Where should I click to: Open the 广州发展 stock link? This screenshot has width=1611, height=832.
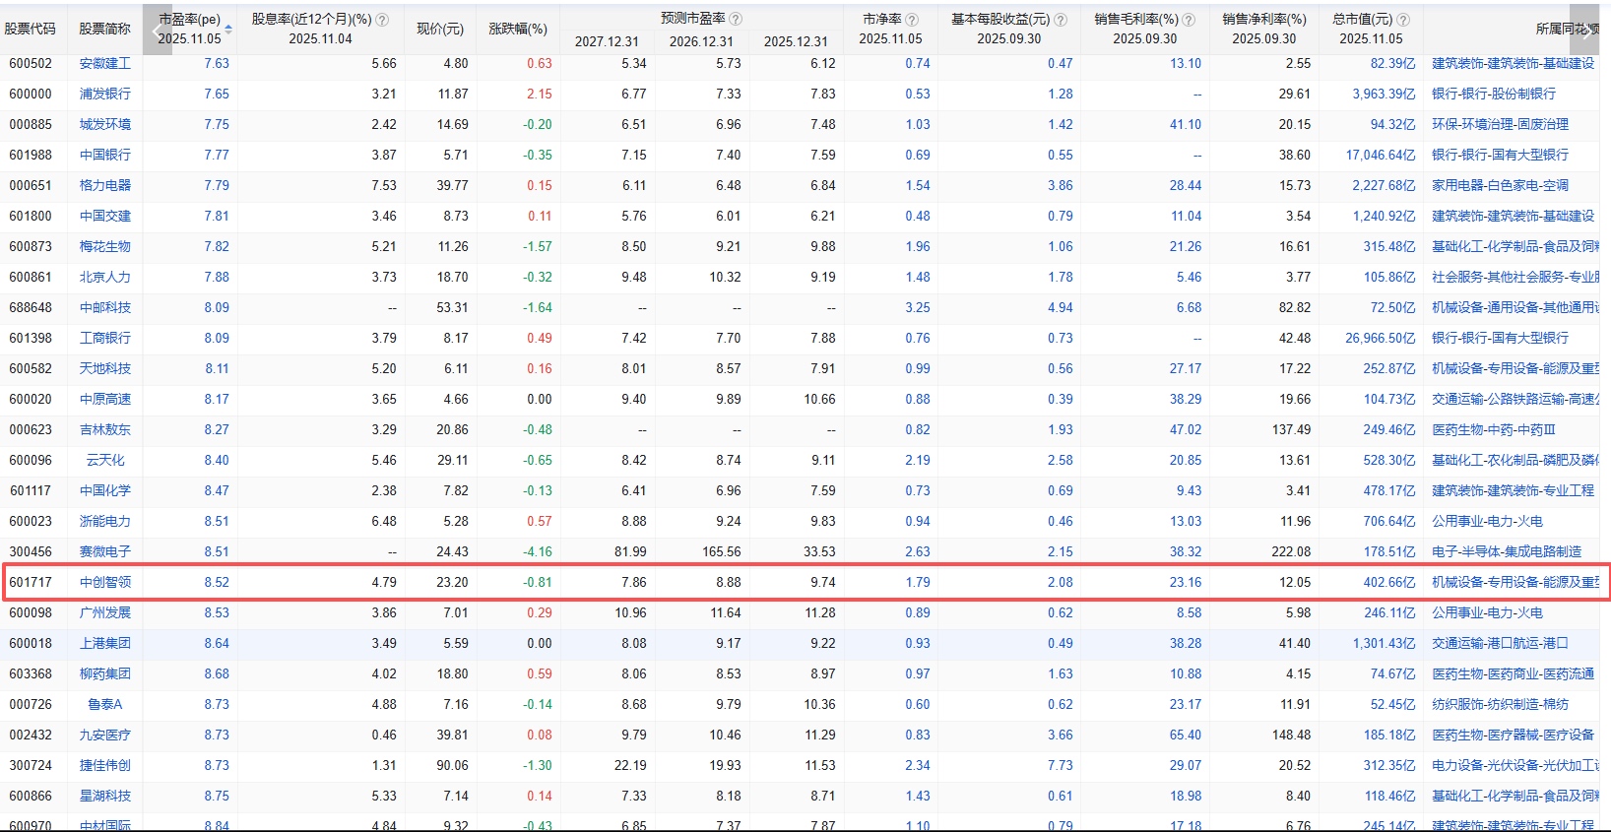105,612
